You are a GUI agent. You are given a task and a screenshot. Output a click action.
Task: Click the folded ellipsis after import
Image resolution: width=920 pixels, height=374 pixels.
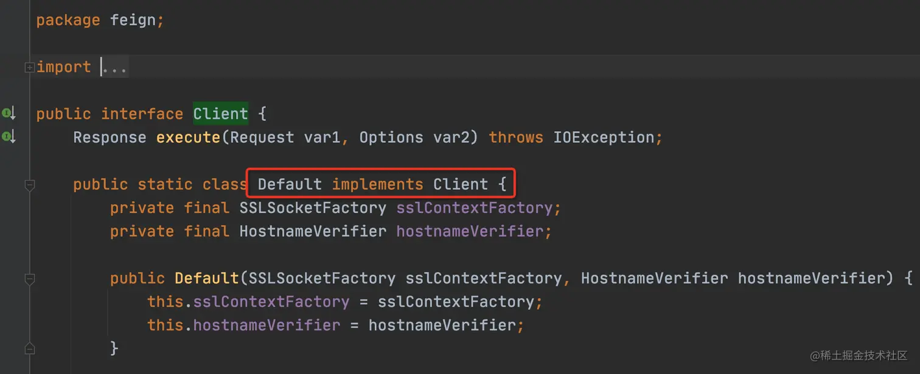(x=114, y=68)
